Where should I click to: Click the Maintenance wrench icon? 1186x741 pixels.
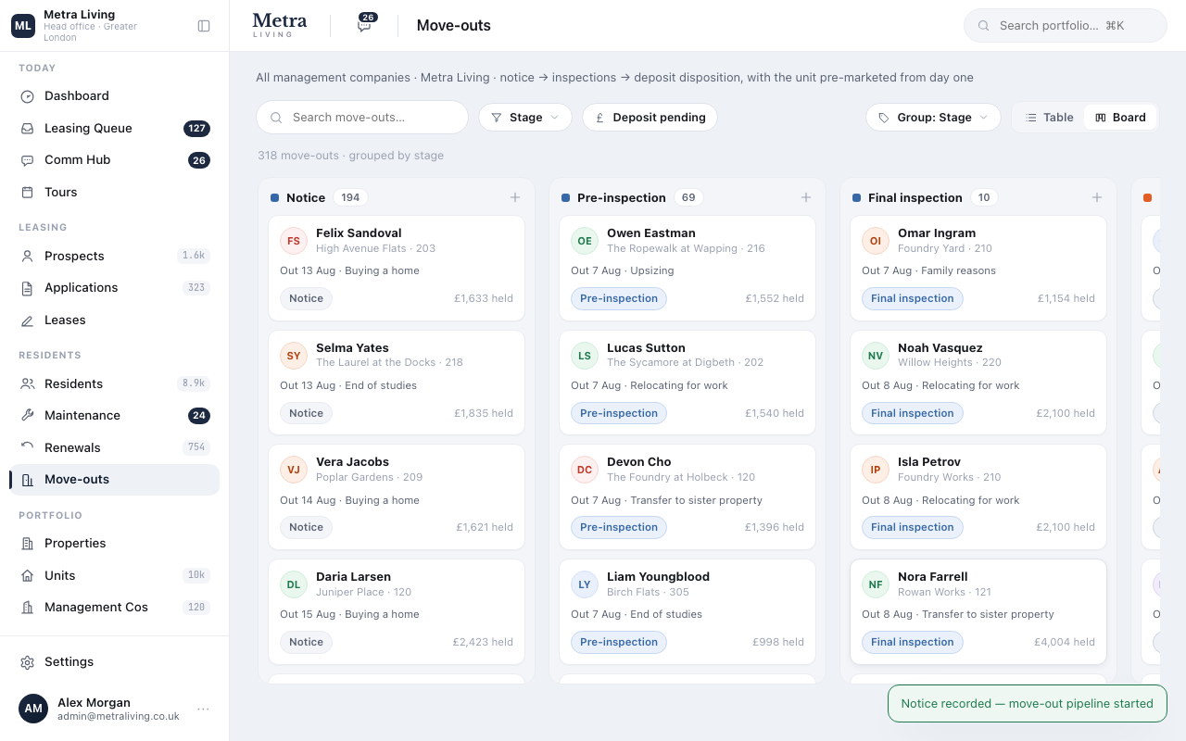click(x=27, y=416)
